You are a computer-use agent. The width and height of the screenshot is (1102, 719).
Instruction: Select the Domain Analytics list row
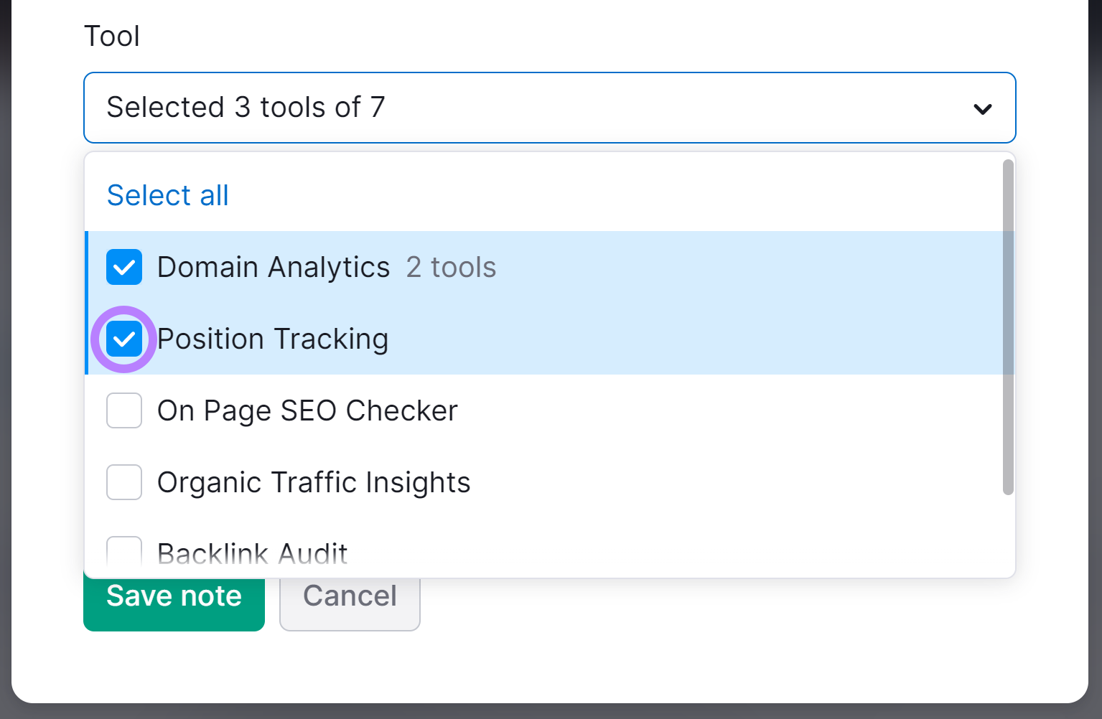[x=273, y=267]
